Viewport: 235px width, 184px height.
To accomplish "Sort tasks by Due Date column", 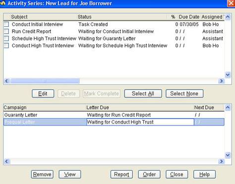I will pyautogui.click(x=189, y=17).
